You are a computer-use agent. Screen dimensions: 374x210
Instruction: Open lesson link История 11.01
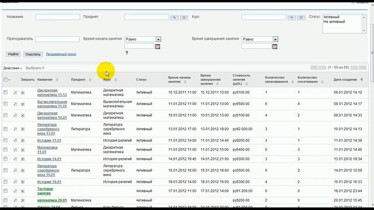(49, 141)
